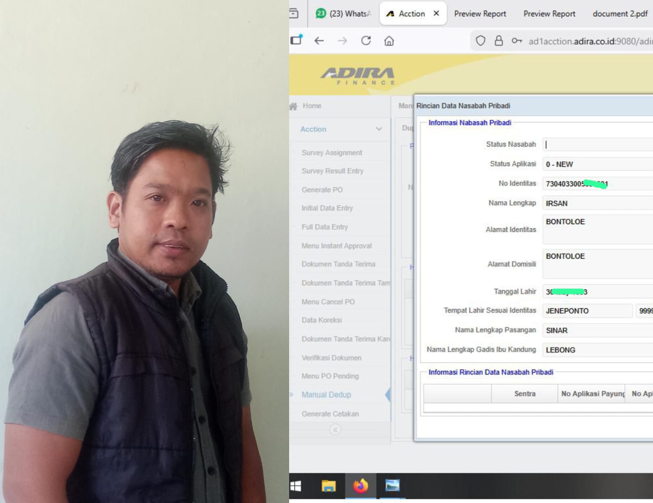Viewport: 653px width, 503px height.
Task: Go back using the browser back arrow
Action: pos(319,41)
